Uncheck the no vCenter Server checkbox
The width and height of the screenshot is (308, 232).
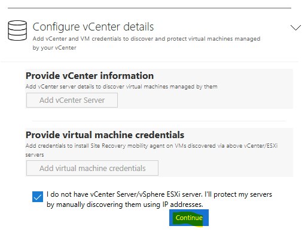point(38,197)
